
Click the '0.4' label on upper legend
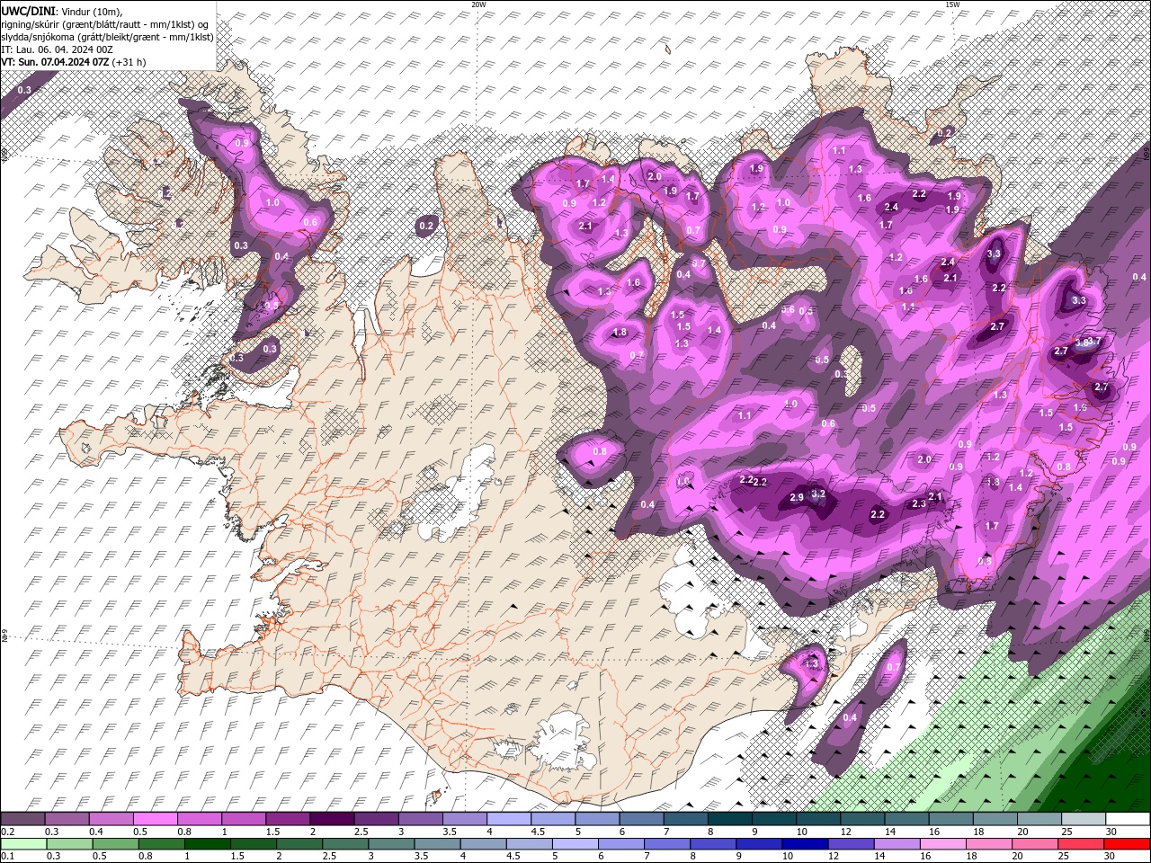point(95,832)
